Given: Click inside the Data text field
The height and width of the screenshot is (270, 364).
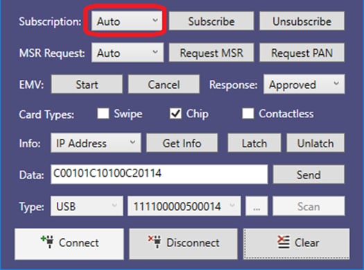Looking at the screenshot, I should click(159, 174).
